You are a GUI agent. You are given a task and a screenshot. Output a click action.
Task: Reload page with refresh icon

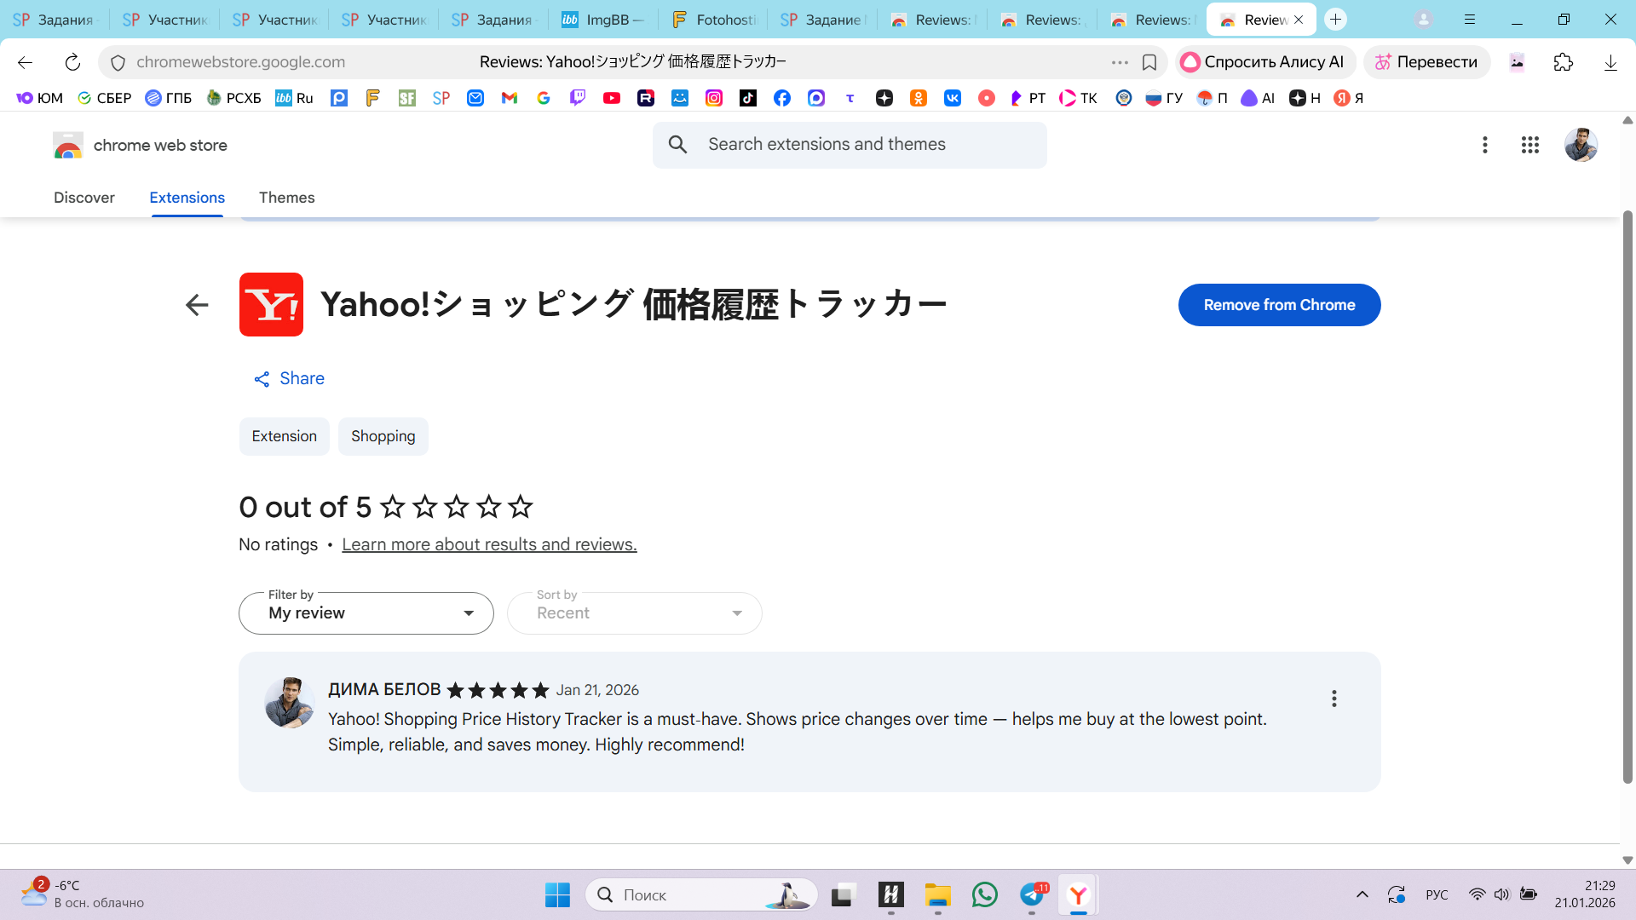pos(72,62)
